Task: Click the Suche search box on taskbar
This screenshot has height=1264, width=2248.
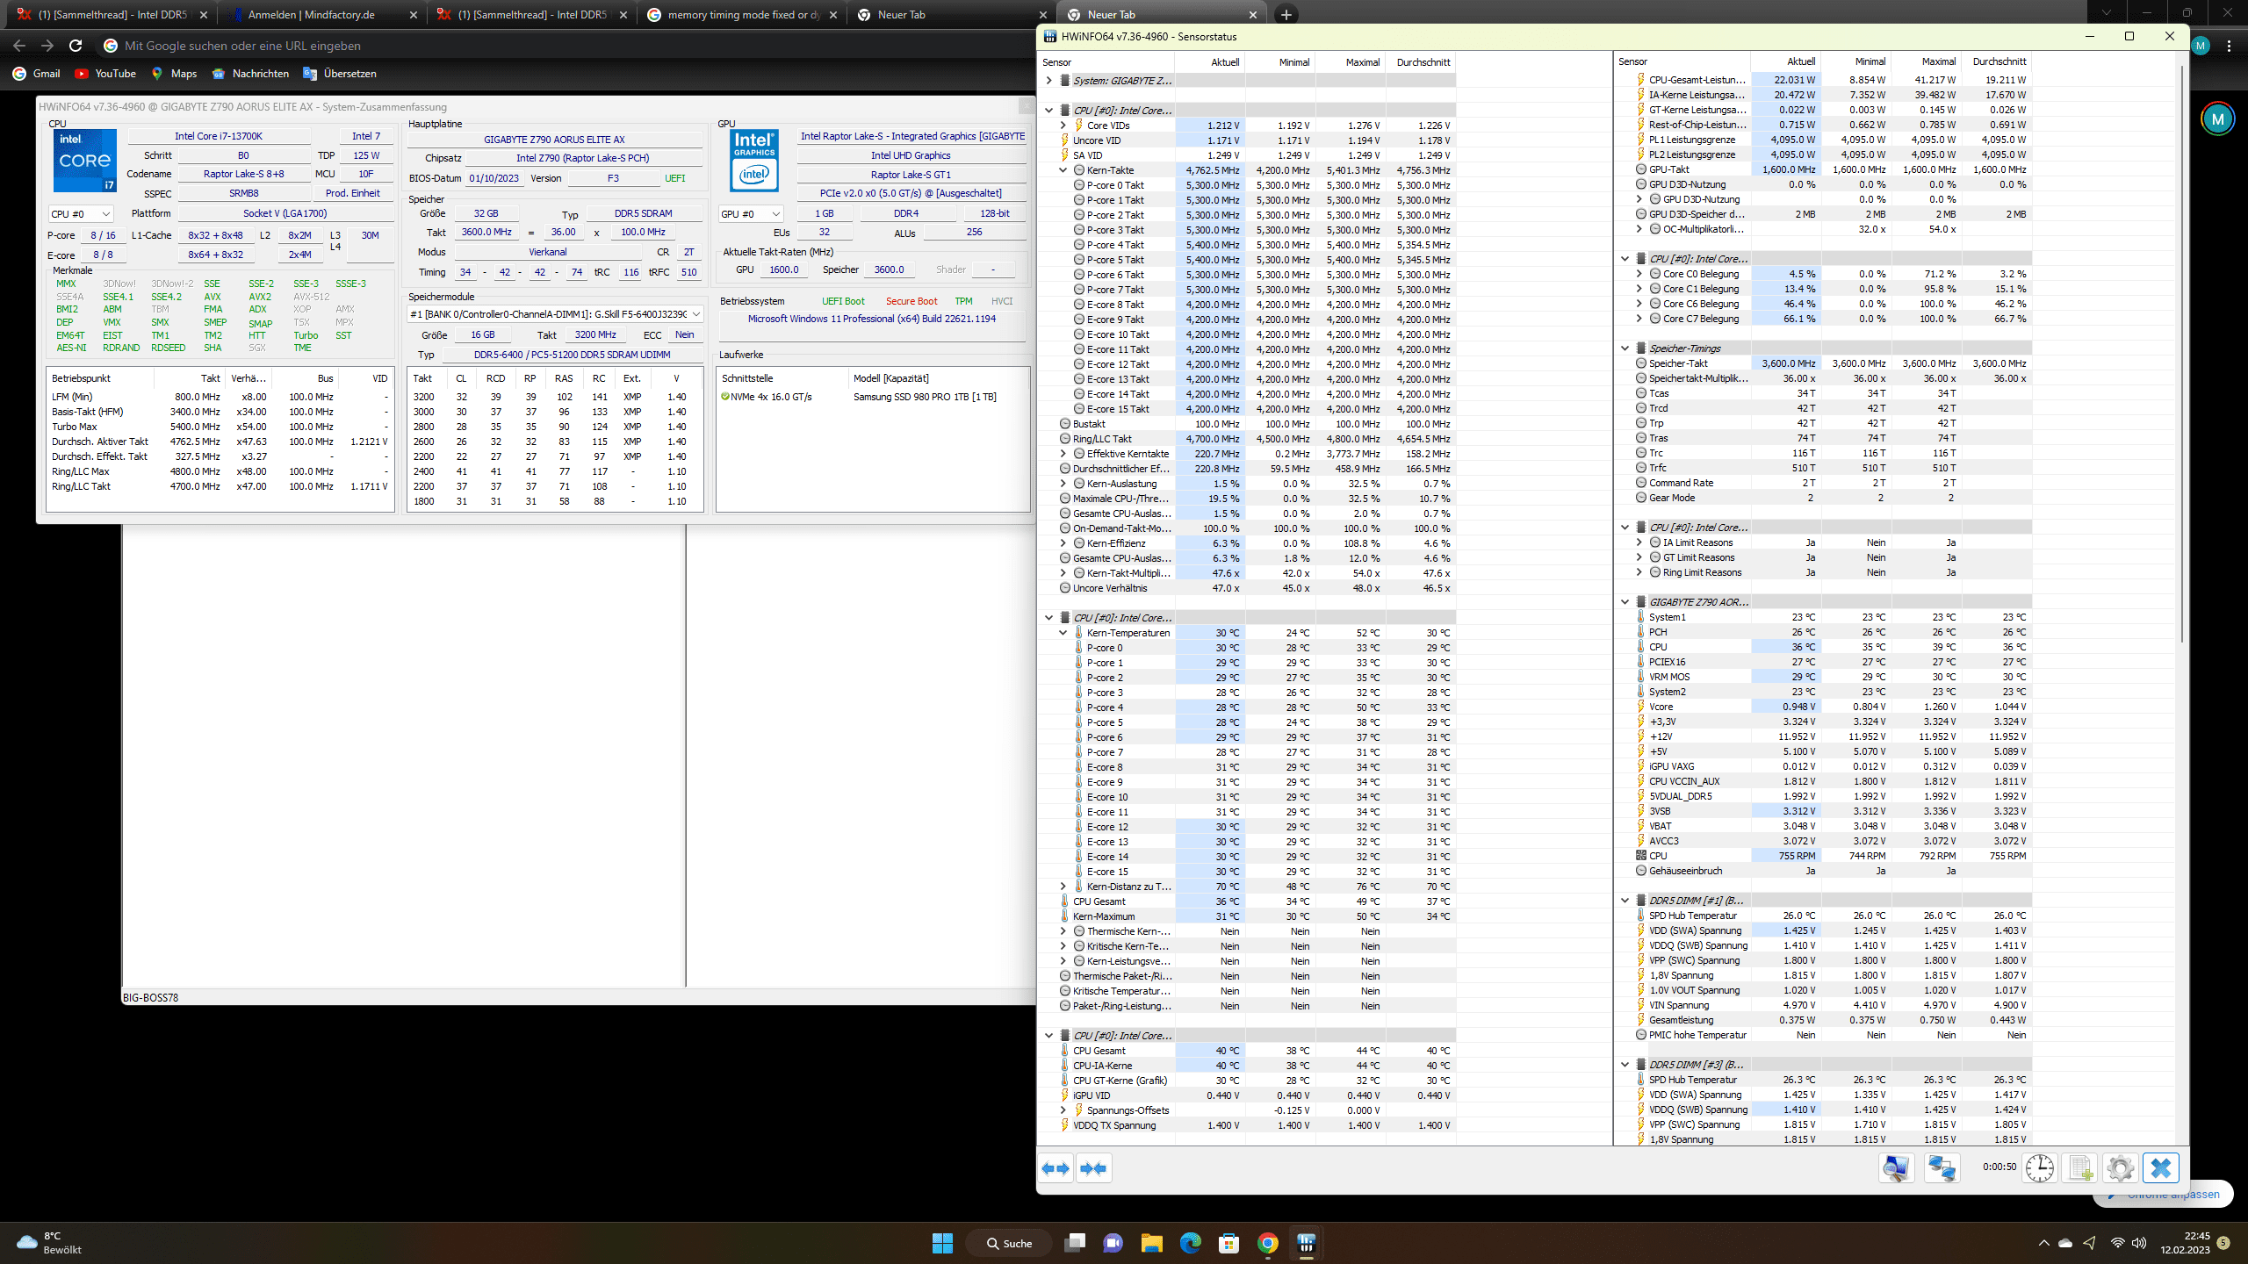Action: pos(1009,1243)
